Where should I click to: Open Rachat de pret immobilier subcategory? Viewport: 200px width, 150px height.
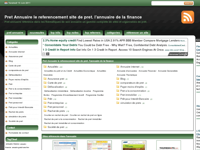(90, 119)
